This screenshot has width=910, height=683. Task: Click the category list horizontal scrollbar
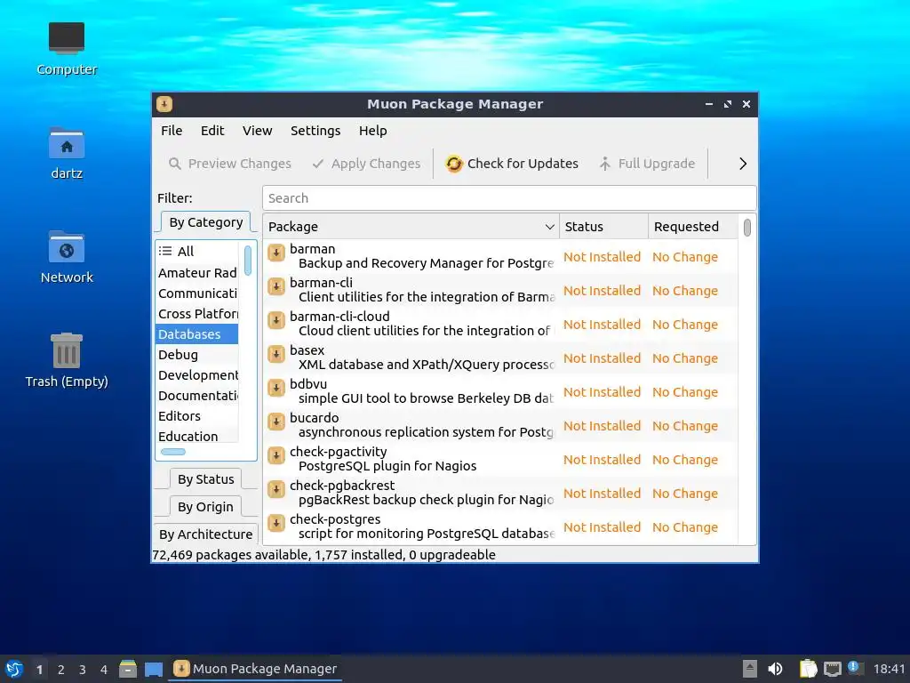point(173,452)
